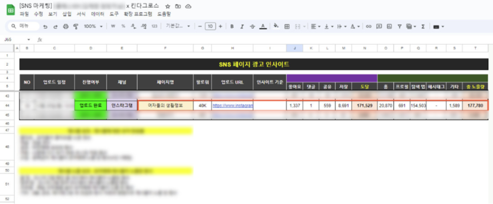Select row 44 header
Screen dimensions: 493x204
tap(7, 106)
